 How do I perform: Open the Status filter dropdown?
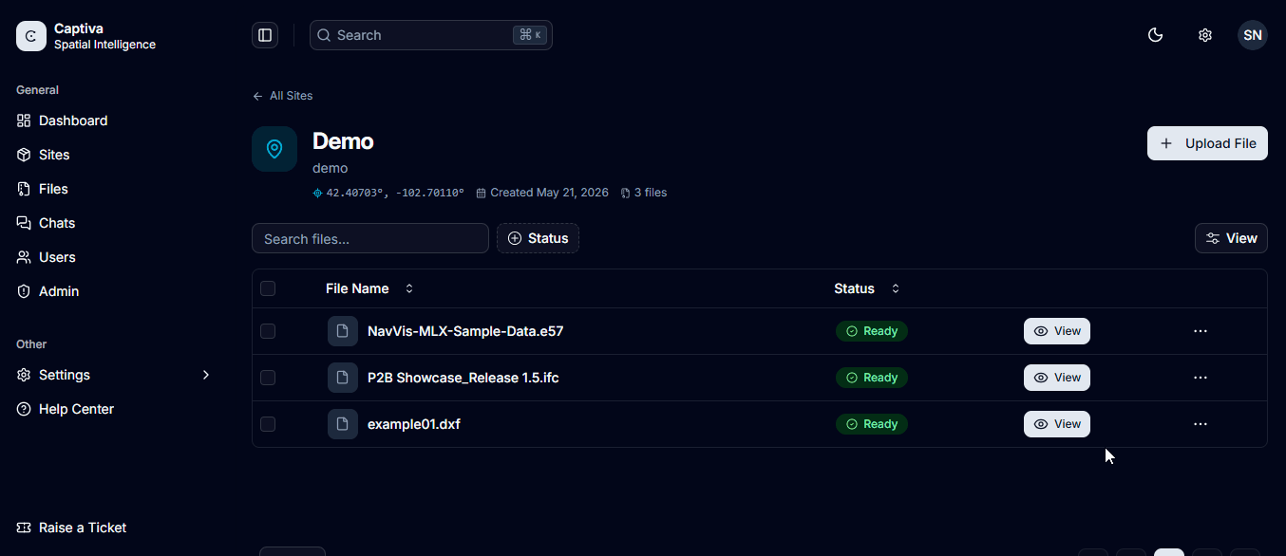tap(538, 238)
